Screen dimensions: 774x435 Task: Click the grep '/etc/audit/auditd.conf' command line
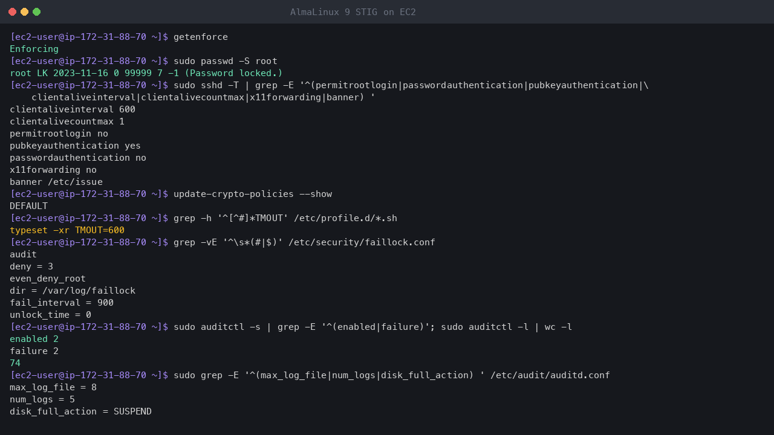pyautogui.click(x=392, y=375)
